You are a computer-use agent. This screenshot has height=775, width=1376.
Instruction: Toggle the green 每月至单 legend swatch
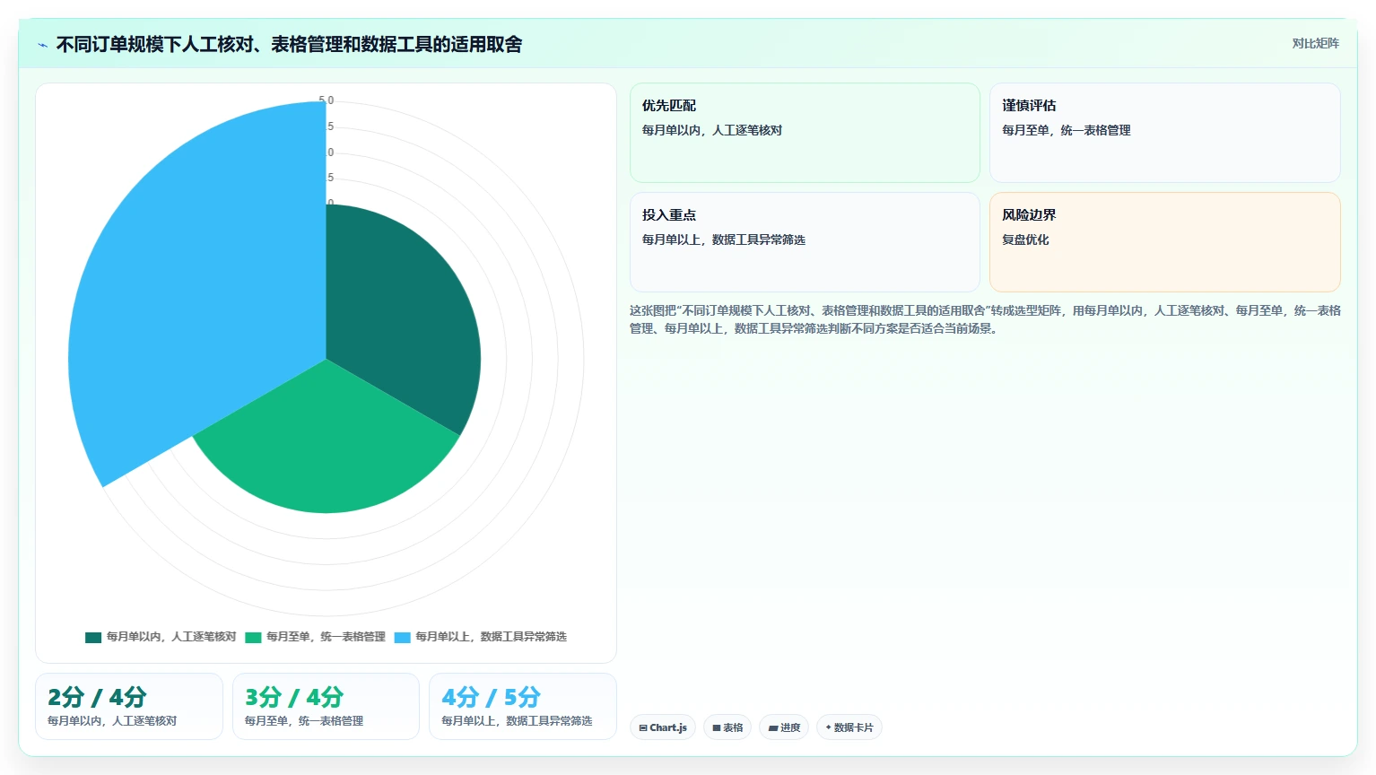pyautogui.click(x=253, y=638)
